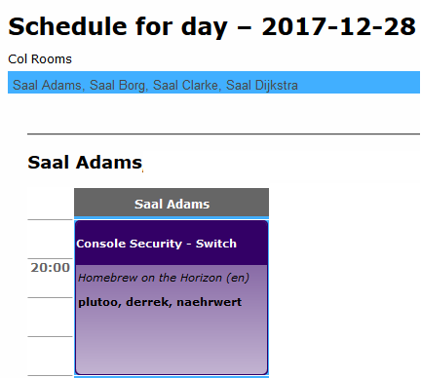Select speaker naehrwert
Viewport: 421px width, 378px height.
tap(210, 302)
